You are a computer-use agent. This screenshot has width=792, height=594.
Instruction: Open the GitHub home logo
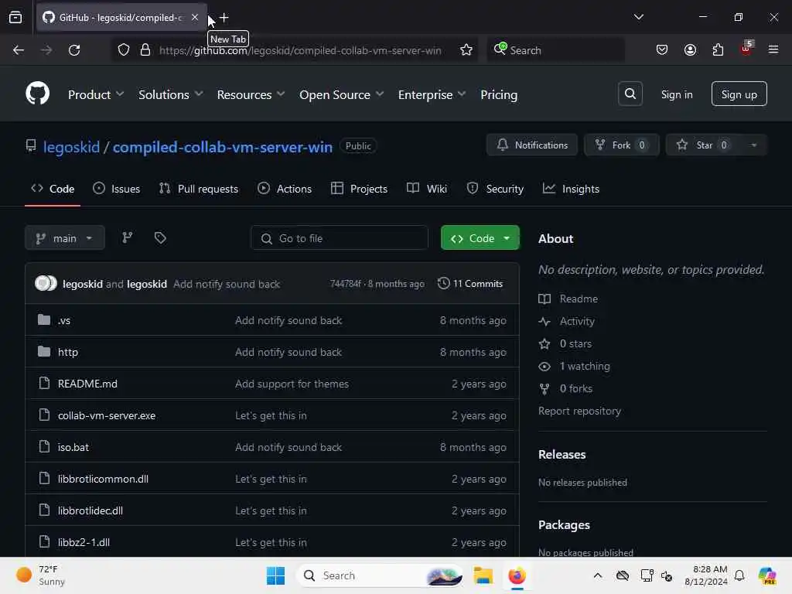coord(37,94)
